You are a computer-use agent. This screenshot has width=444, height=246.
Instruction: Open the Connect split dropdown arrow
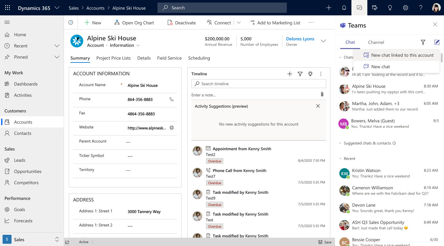(x=238, y=23)
